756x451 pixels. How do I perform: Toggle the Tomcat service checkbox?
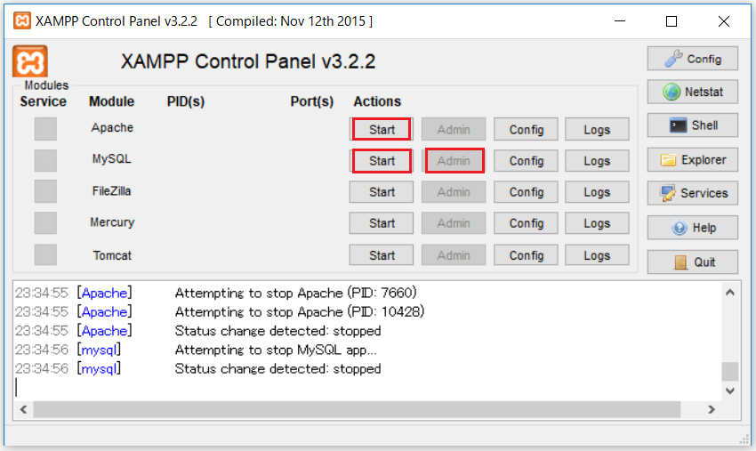[x=45, y=254]
